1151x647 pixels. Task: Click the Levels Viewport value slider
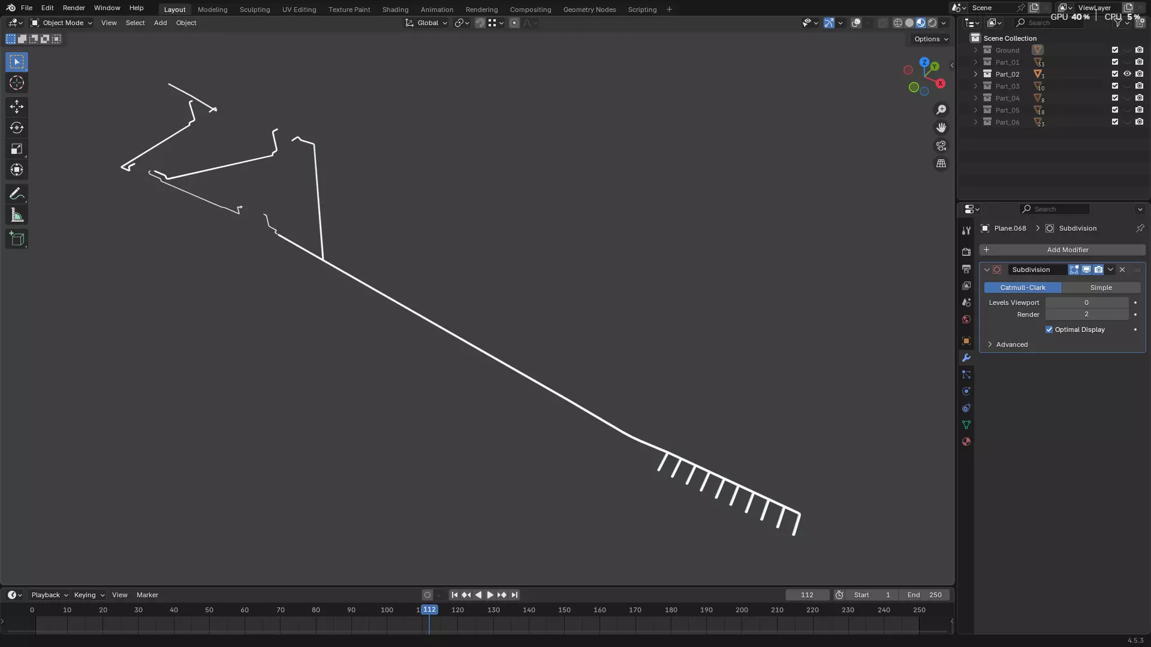(1086, 303)
